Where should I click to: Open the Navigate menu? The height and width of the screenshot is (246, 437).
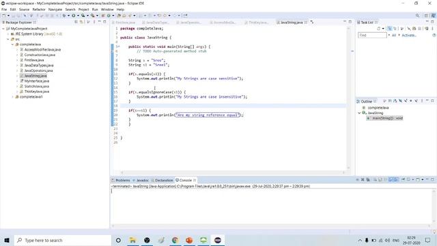point(55,10)
